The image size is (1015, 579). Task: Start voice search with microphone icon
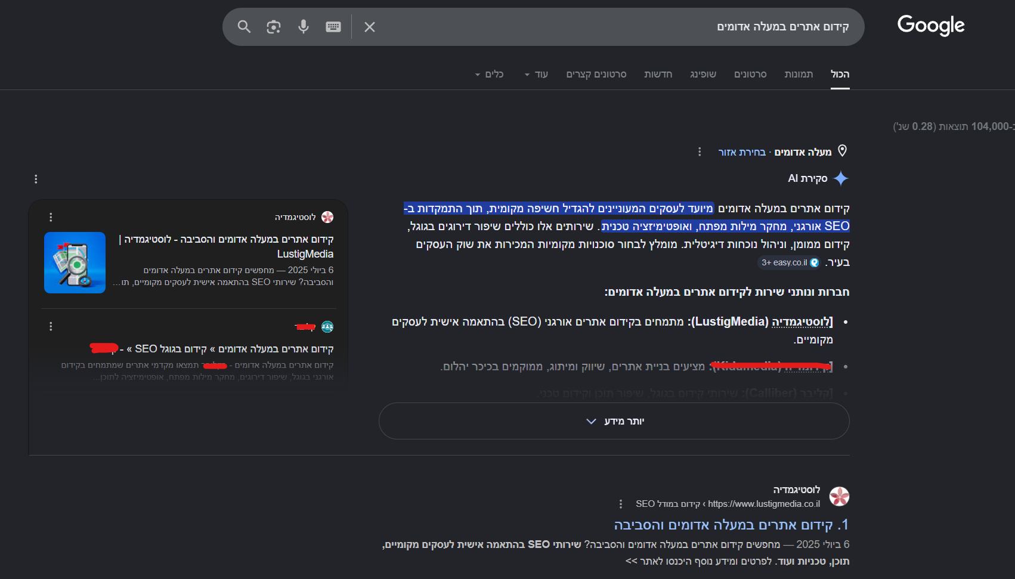(x=304, y=26)
